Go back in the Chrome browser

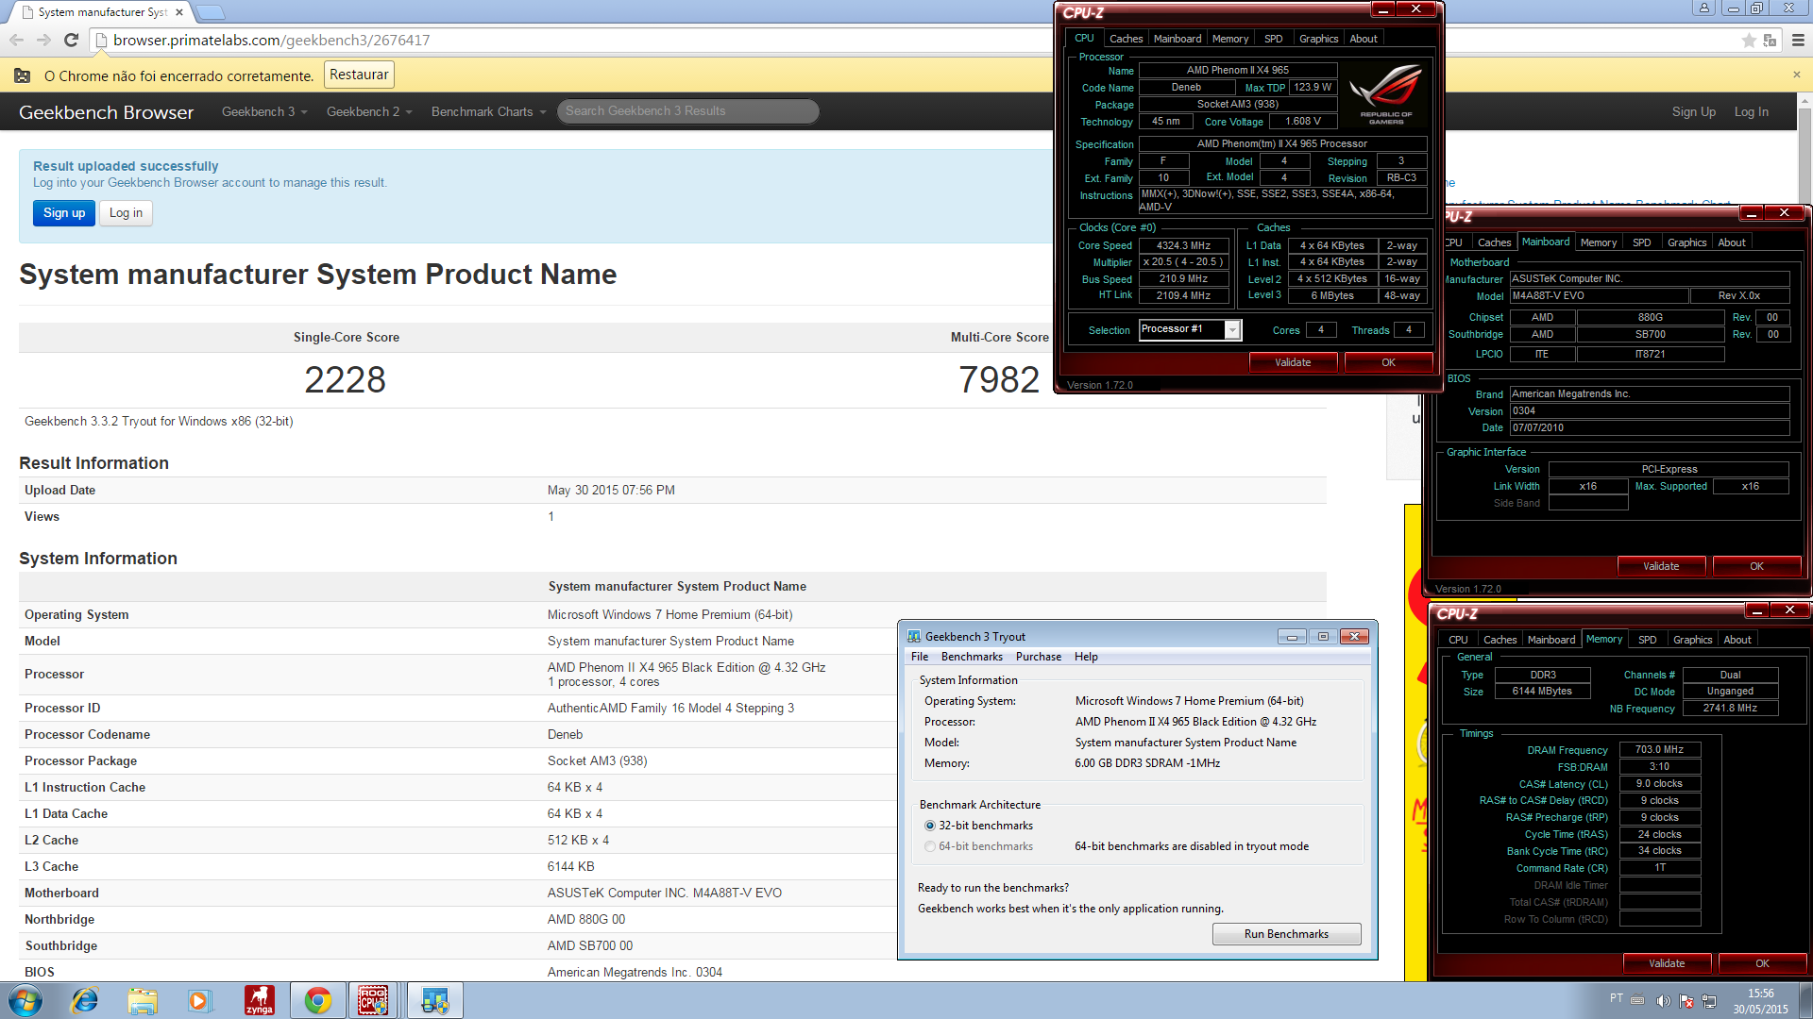point(16,40)
